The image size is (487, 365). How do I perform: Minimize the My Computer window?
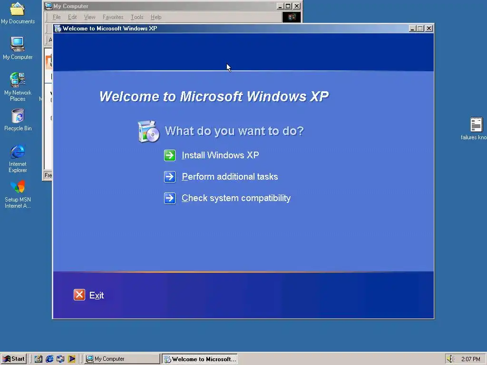(280, 6)
